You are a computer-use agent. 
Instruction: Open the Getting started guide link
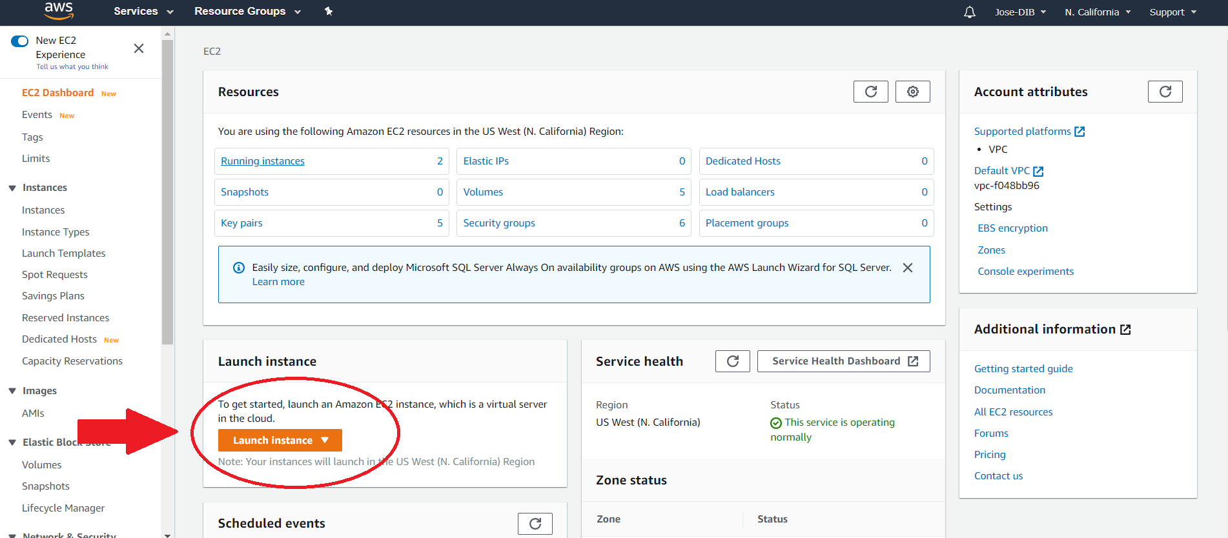[x=1023, y=369]
